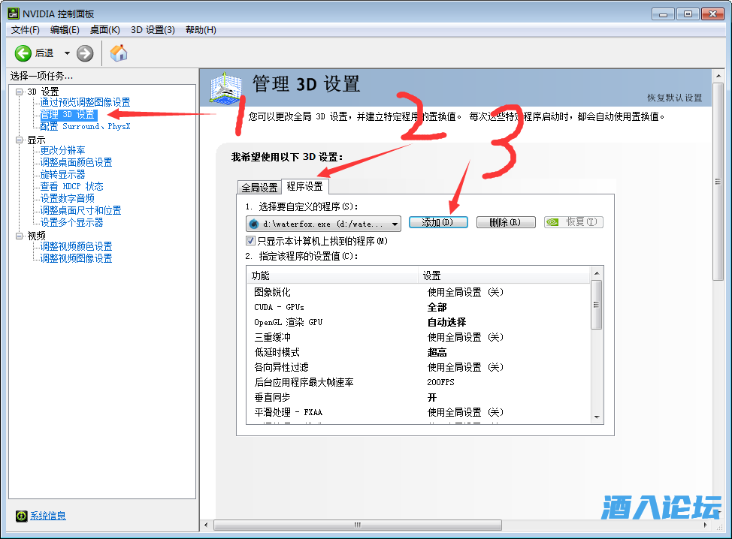
Task: Click the 超高 value for 低延时模式
Action: pyautogui.click(x=437, y=353)
